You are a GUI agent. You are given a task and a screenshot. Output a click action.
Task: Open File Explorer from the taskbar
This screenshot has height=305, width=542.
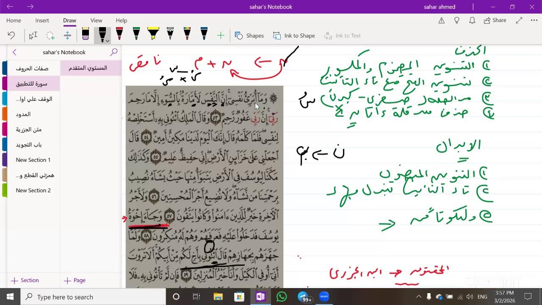coord(218,297)
